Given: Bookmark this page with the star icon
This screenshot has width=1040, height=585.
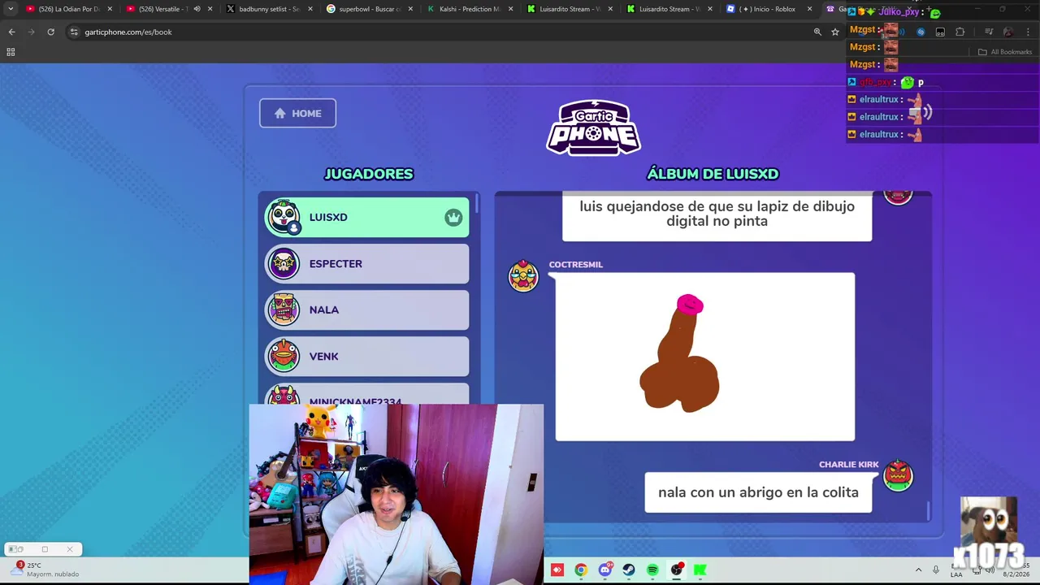Looking at the screenshot, I should click(x=835, y=32).
